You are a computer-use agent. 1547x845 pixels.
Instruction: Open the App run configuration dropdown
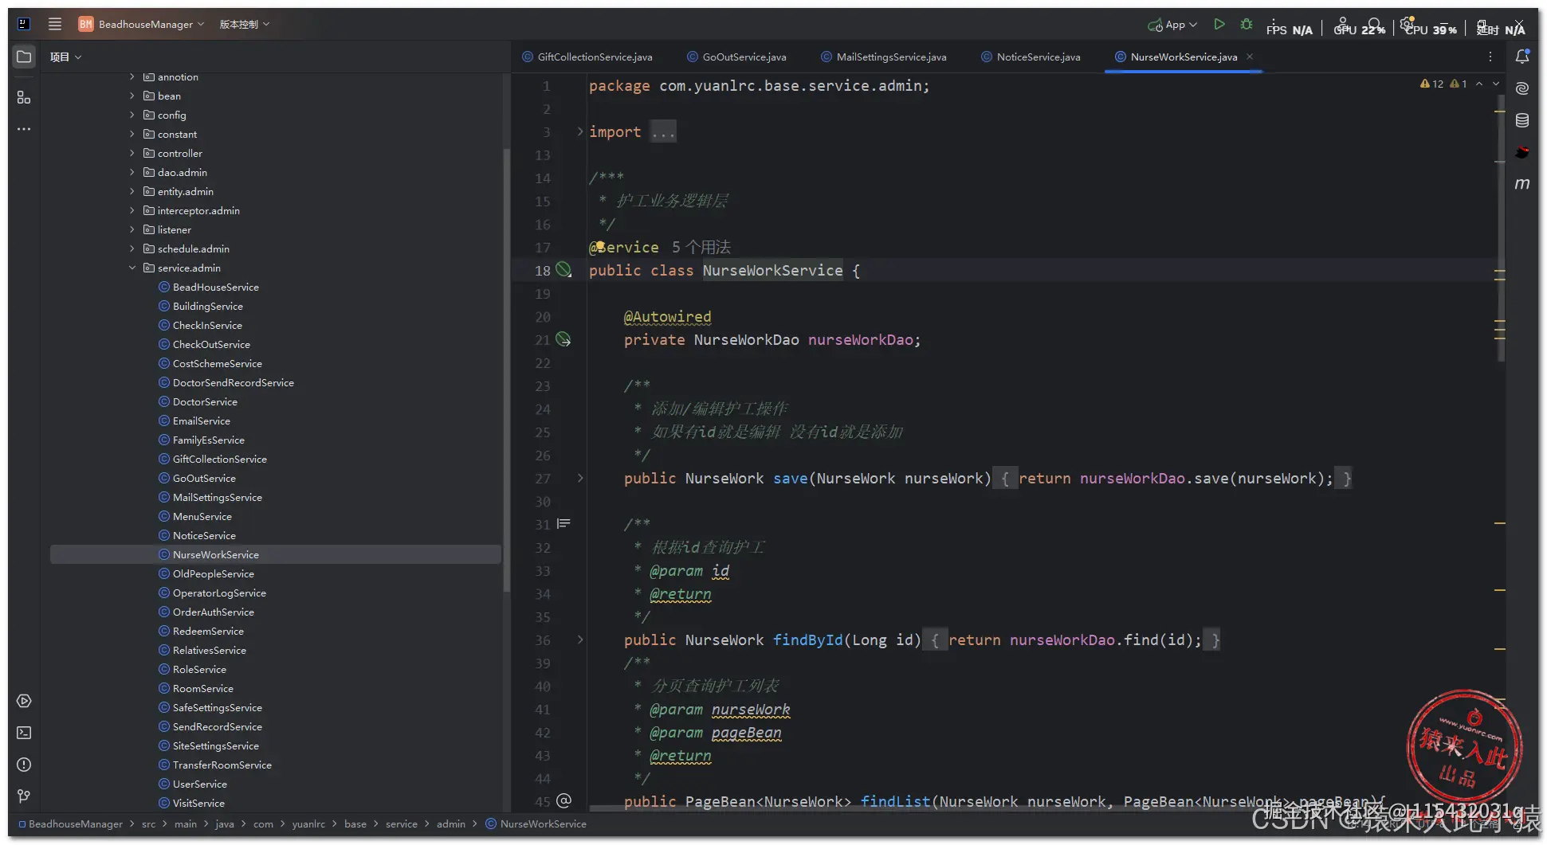point(1172,25)
